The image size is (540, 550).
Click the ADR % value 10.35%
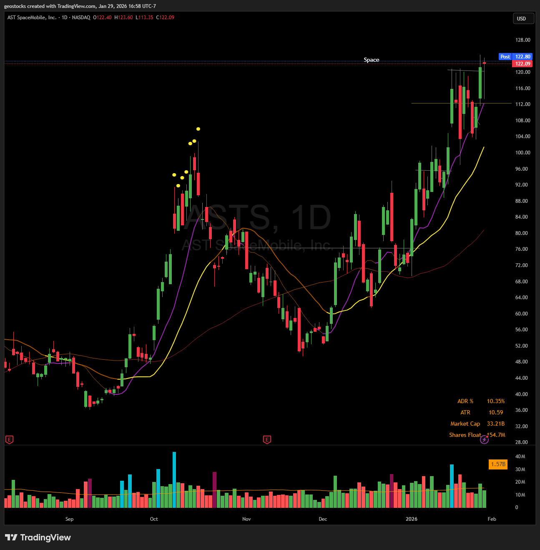496,401
